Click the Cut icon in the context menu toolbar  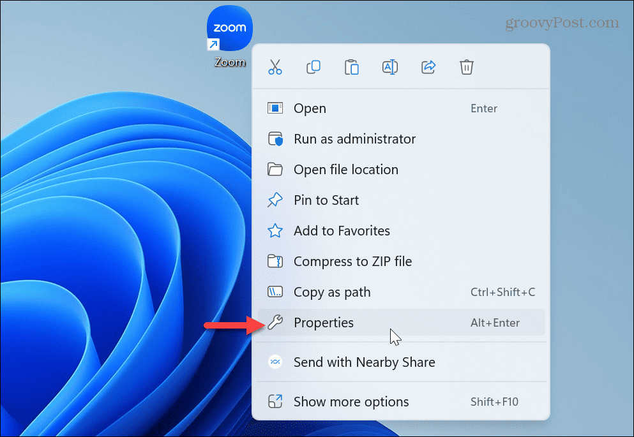coord(275,66)
